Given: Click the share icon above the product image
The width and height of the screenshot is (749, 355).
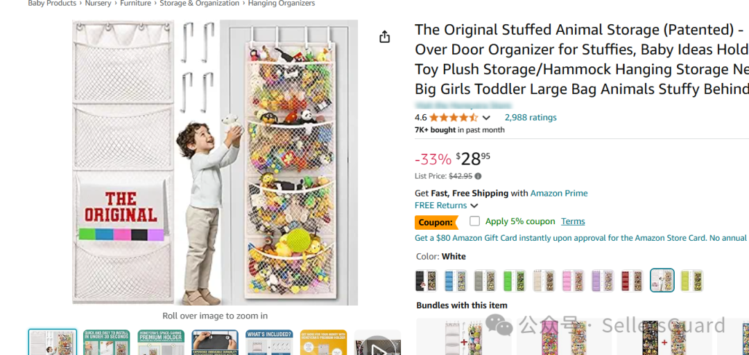Looking at the screenshot, I should (x=385, y=37).
